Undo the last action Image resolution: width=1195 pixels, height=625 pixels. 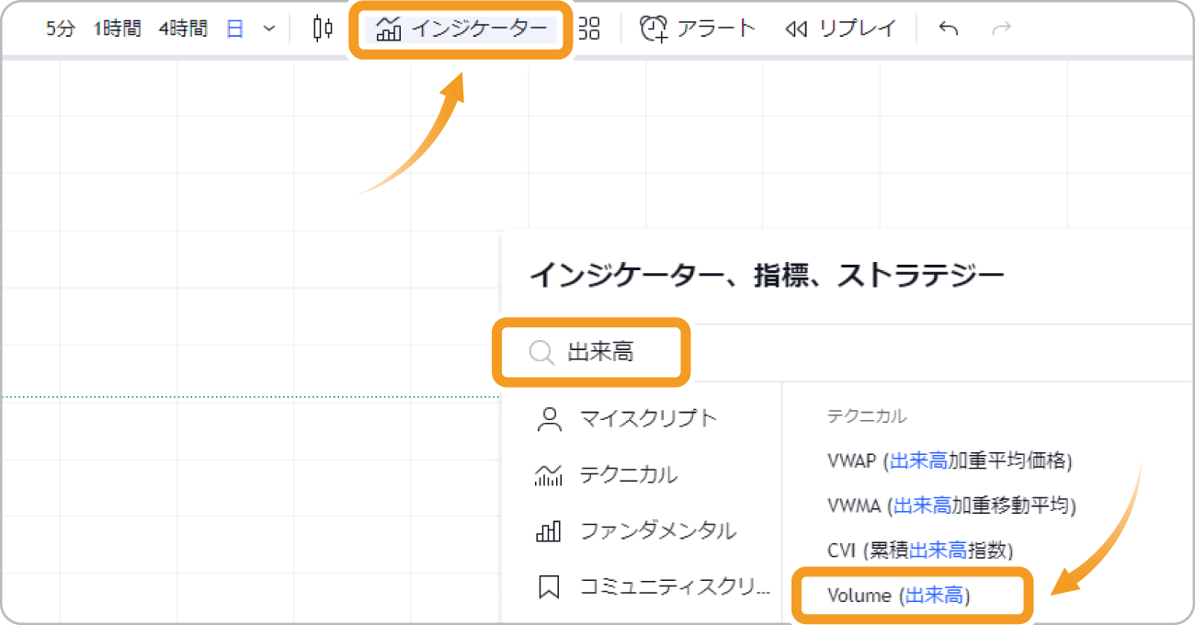point(949,28)
